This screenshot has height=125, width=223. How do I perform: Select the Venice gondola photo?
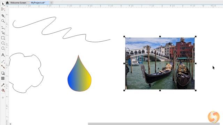coord(160,63)
